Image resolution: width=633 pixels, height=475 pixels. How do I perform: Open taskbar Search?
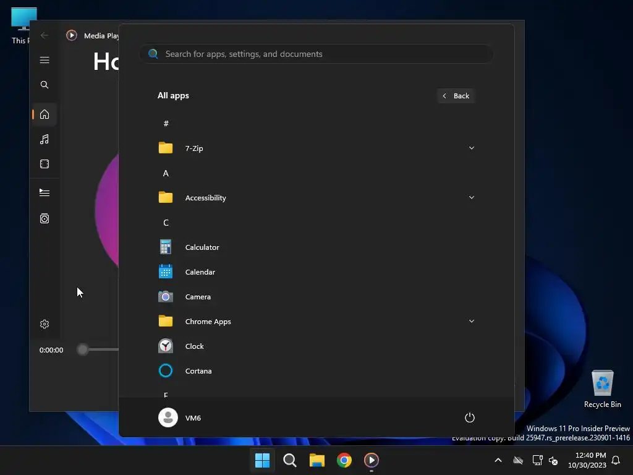[x=290, y=460]
